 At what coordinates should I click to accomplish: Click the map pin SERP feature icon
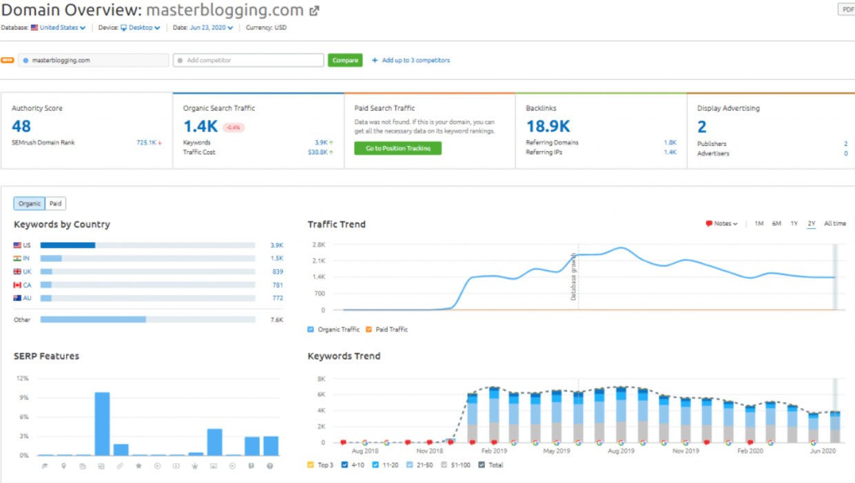(x=64, y=466)
